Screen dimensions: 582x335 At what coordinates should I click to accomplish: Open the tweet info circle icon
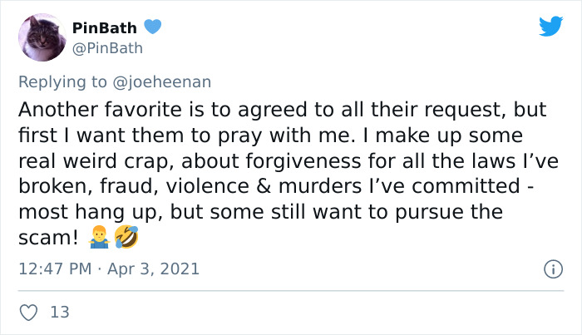click(x=554, y=269)
